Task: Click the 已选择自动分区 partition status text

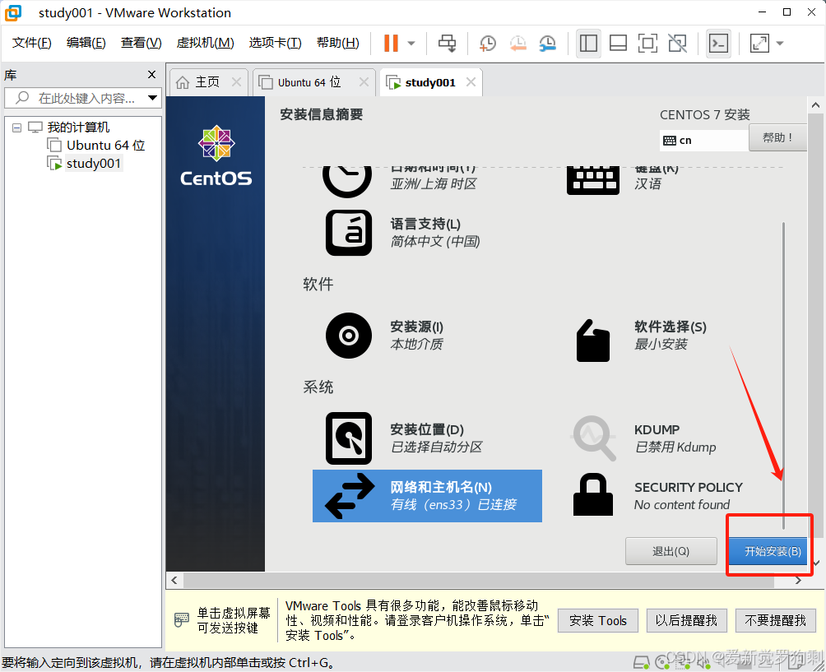Action: 436,447
